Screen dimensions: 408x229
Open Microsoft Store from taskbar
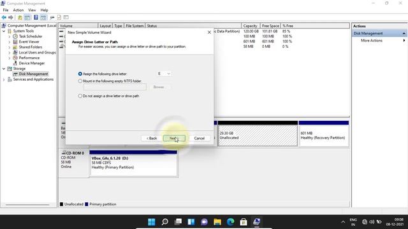(x=244, y=222)
